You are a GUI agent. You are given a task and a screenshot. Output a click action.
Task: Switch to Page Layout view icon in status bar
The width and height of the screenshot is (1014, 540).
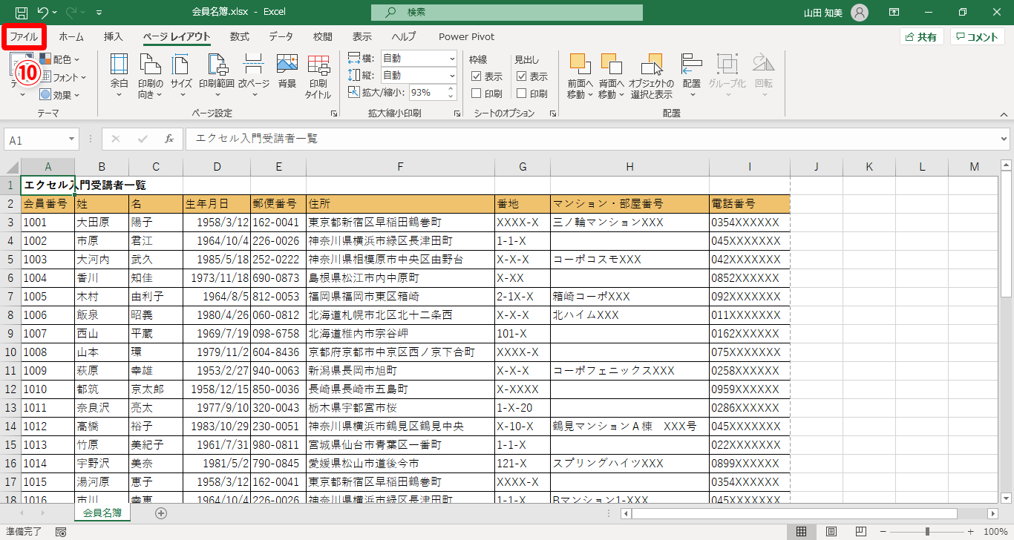831,532
